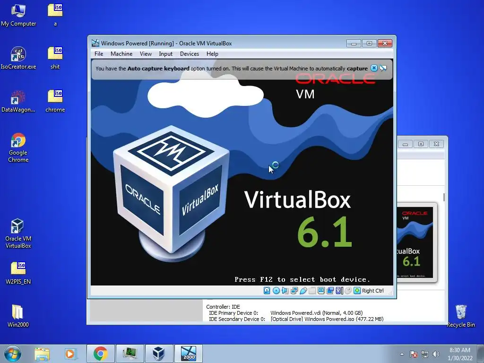Dismiss the Auto capture keyboard notification

(x=374, y=68)
